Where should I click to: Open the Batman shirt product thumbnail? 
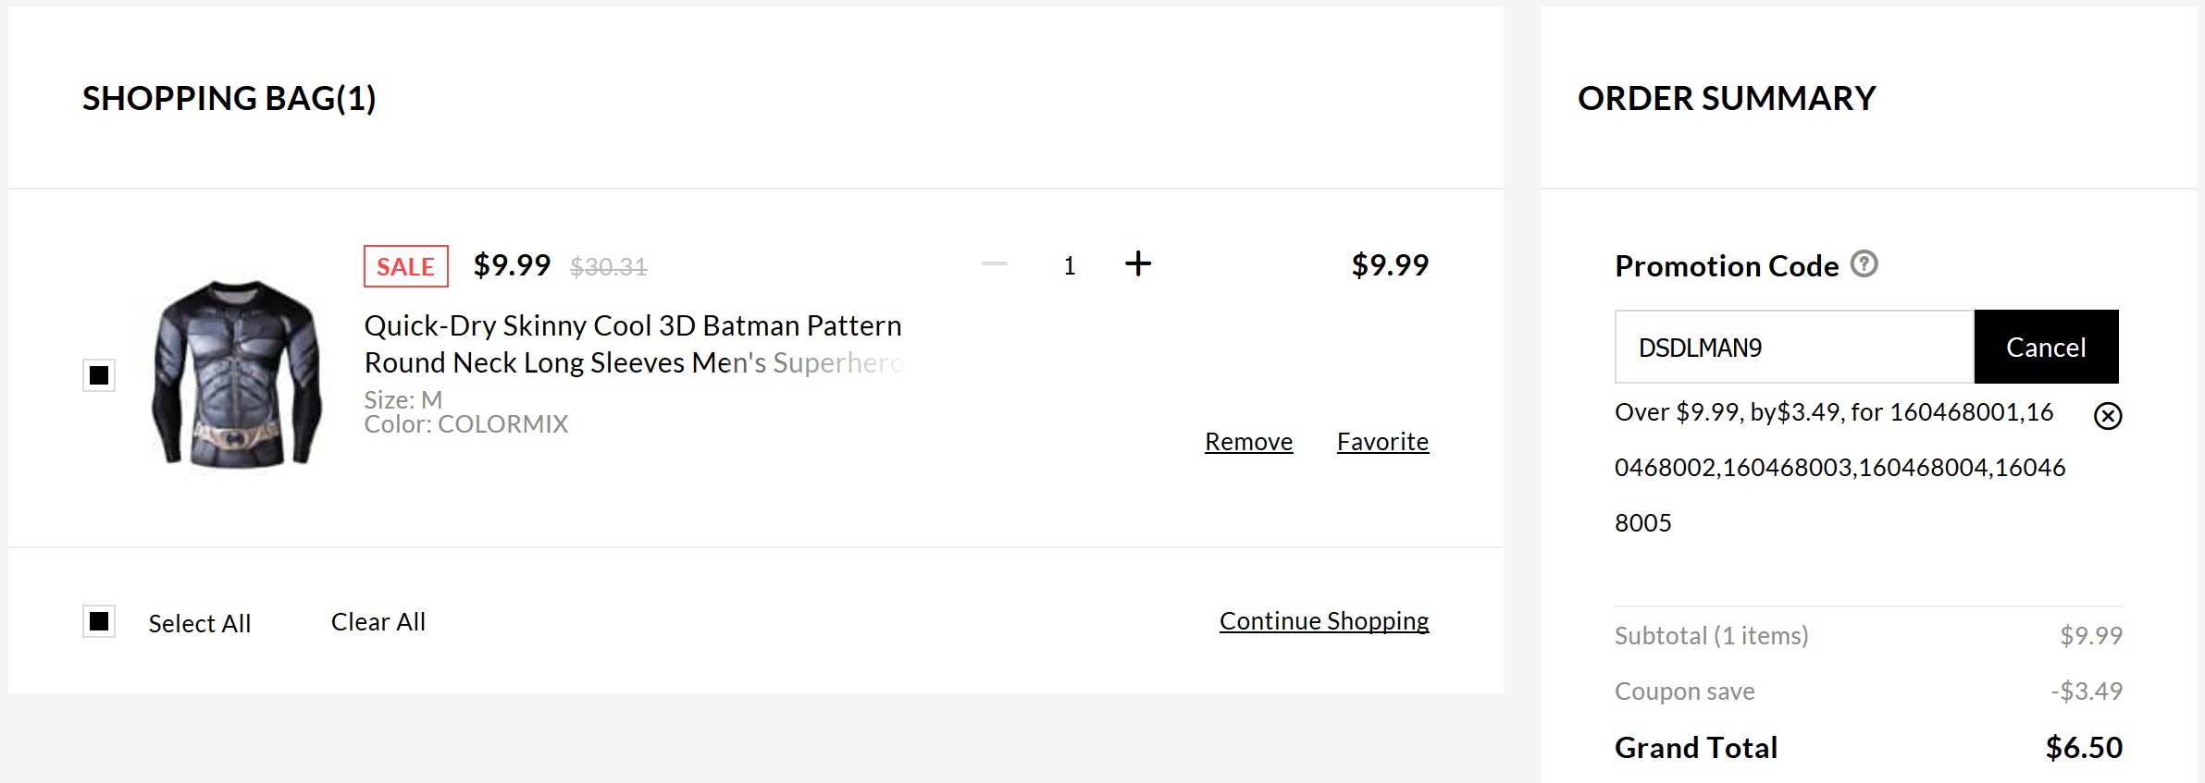click(x=238, y=374)
